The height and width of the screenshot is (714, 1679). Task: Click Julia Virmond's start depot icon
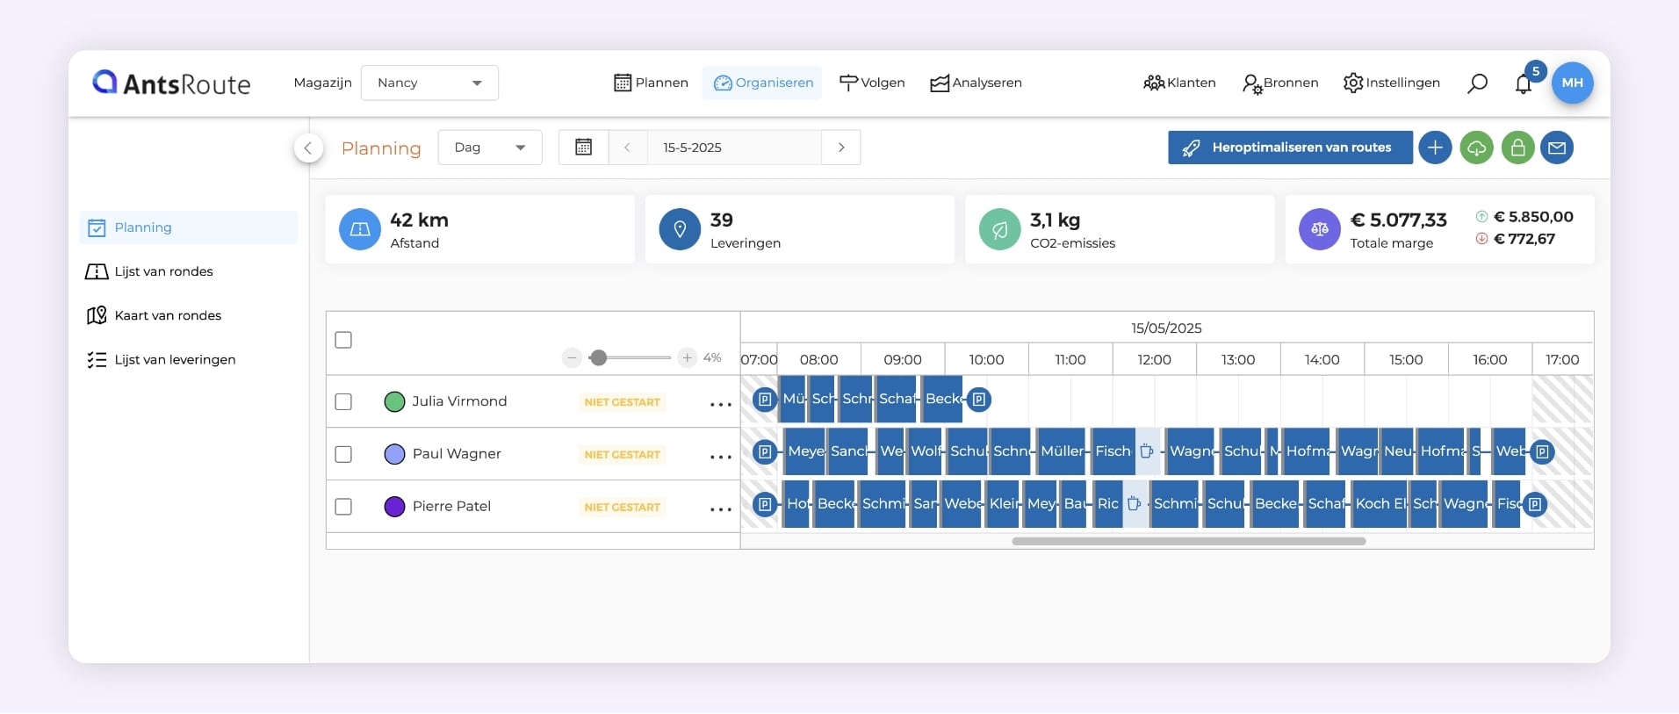click(765, 400)
